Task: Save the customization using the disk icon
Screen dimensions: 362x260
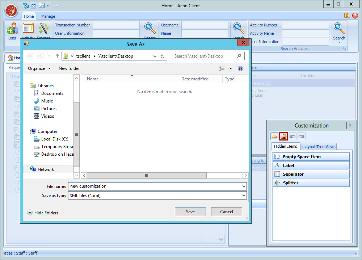Action: (283, 136)
